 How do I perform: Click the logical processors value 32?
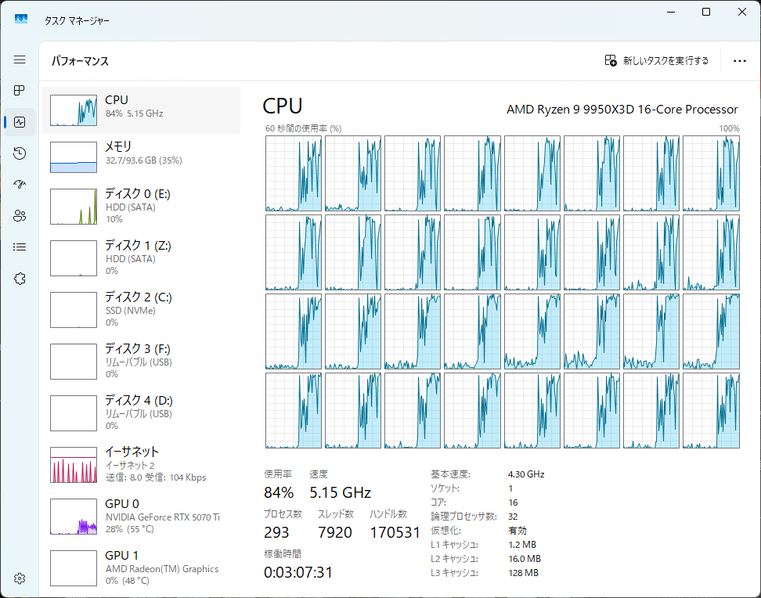click(x=513, y=517)
